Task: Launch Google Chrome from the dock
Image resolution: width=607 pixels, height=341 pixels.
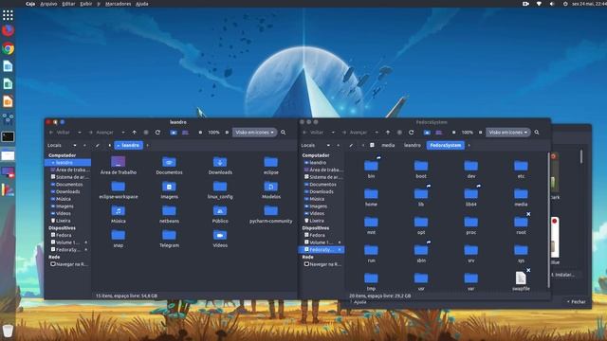Action: [8, 48]
